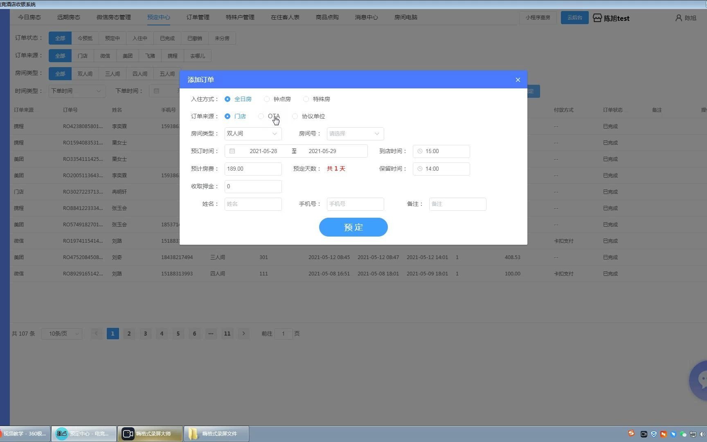The image size is (707, 442).
Task: Click the 姓名 input field
Action: click(x=253, y=204)
